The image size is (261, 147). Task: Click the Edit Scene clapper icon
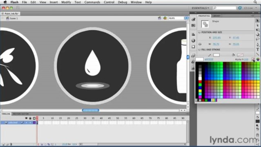pos(159,18)
